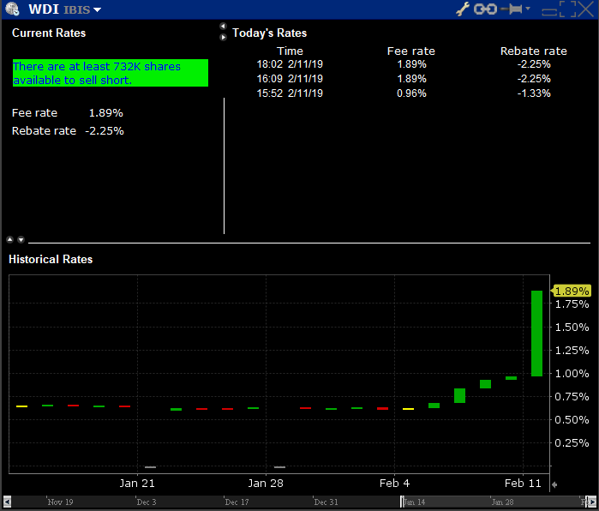Click the 0.96% fee rate value
Image resolution: width=599 pixels, height=511 pixels.
pyautogui.click(x=411, y=93)
